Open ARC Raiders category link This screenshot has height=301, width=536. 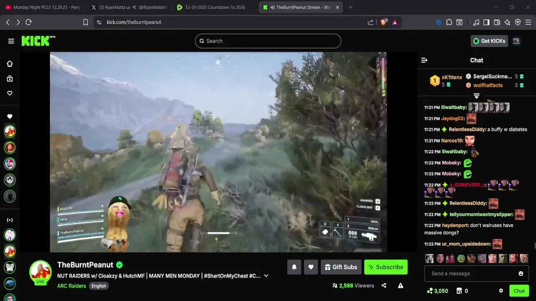pos(72,286)
